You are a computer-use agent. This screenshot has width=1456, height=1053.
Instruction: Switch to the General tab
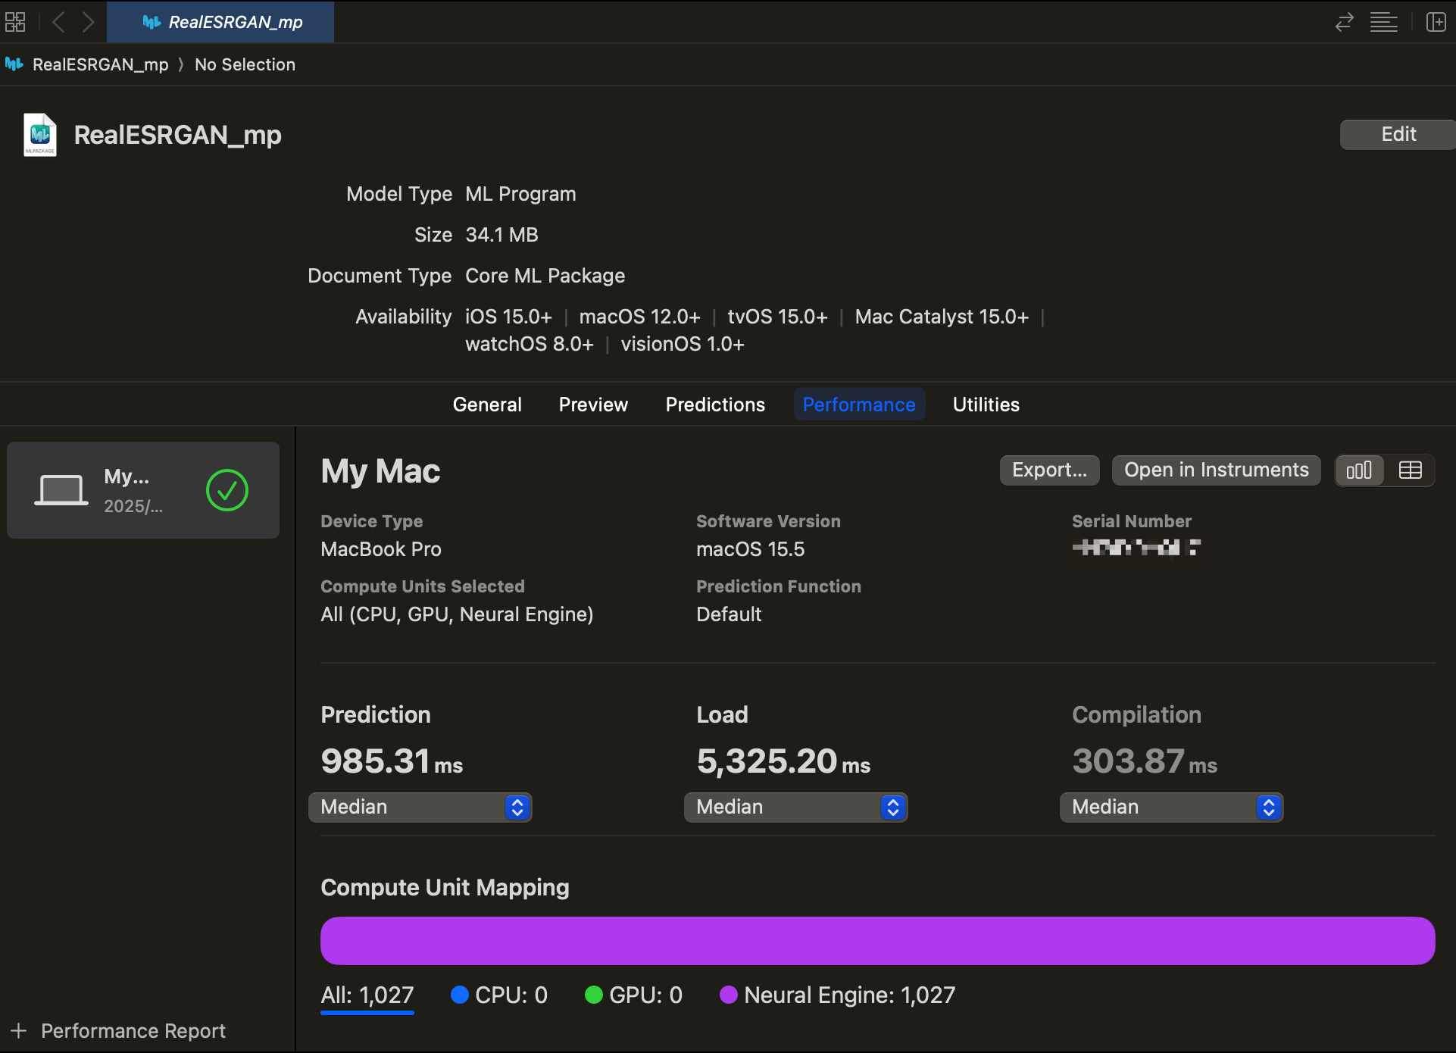pyautogui.click(x=487, y=405)
